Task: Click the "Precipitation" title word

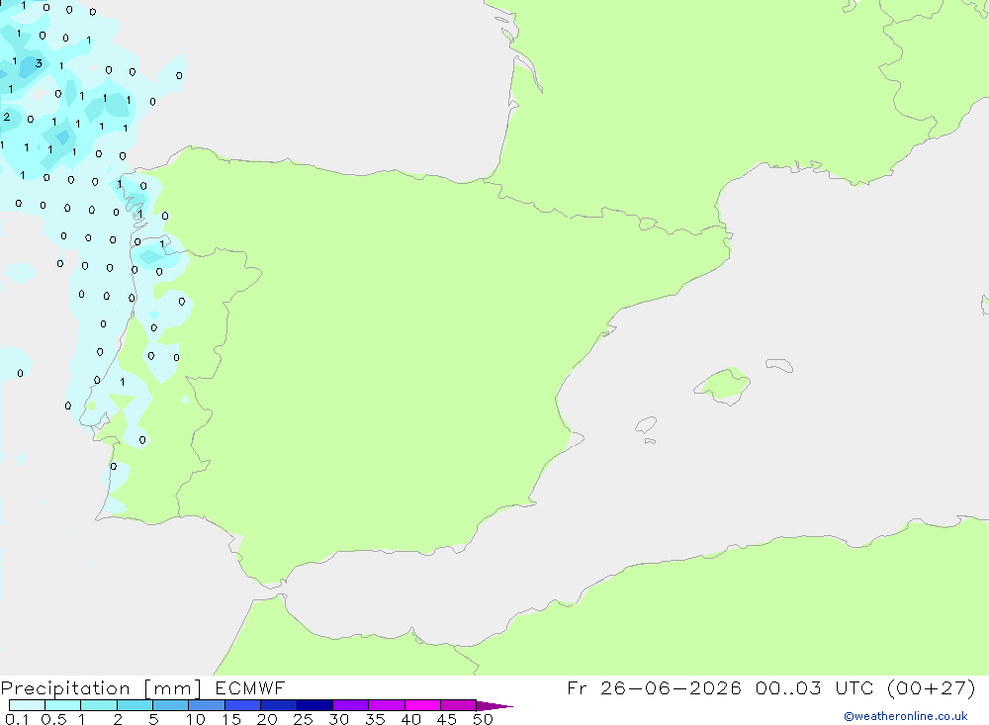Action: pos(65,688)
